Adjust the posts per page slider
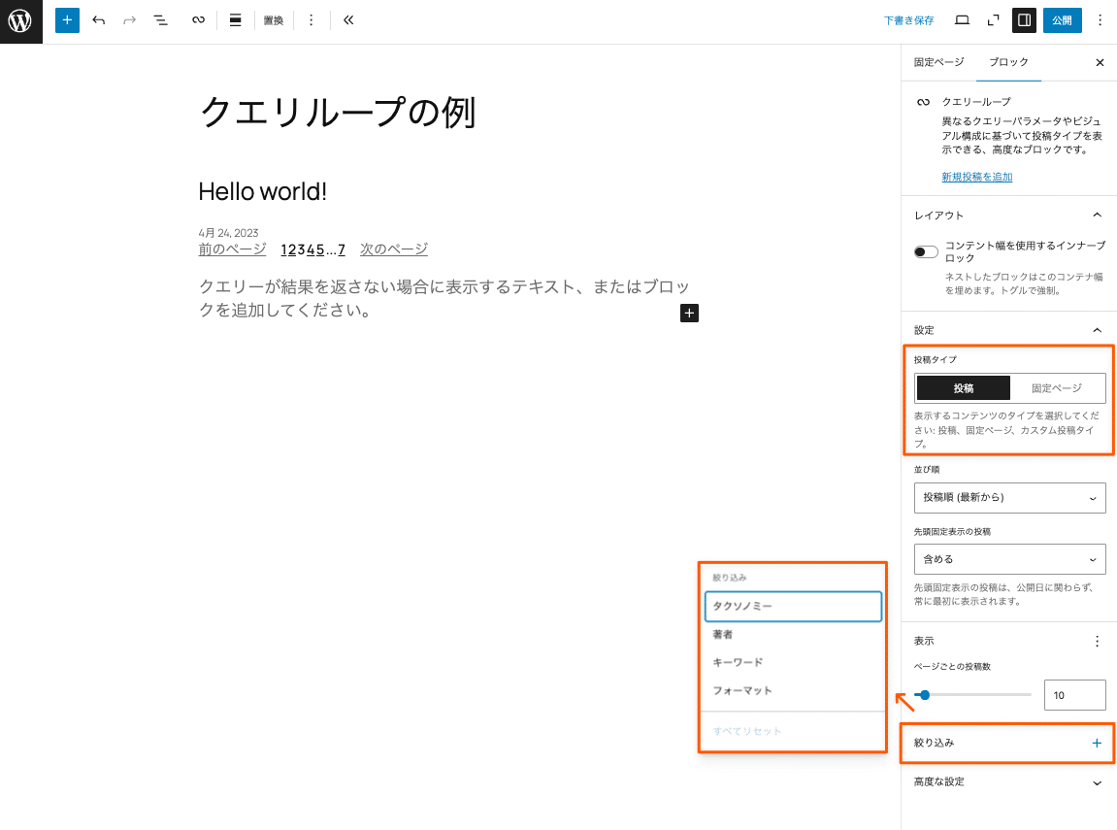Screen dimensions: 1117x830 [x=925, y=695]
